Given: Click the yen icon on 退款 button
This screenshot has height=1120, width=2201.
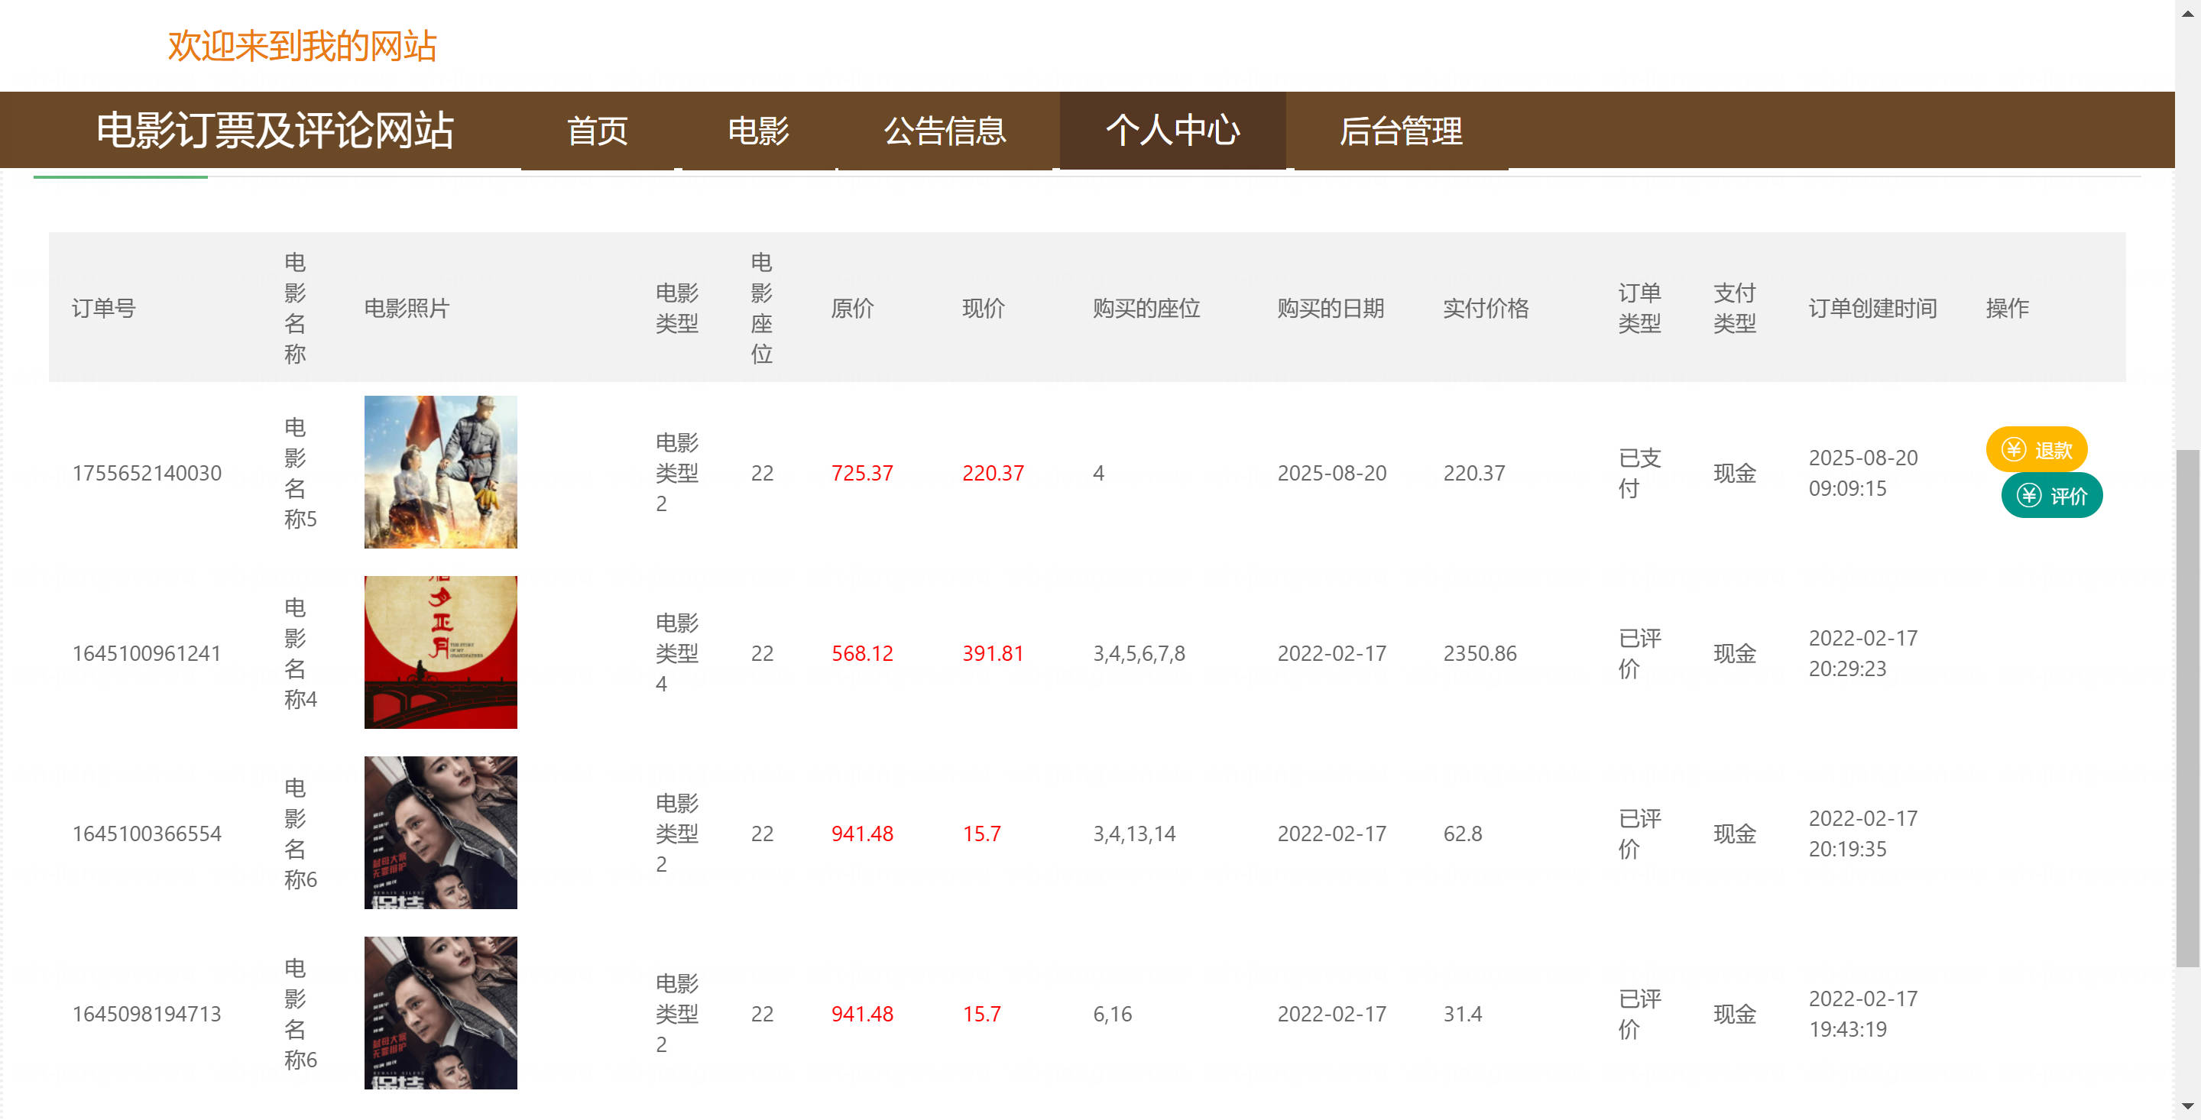Looking at the screenshot, I should click(x=2013, y=449).
